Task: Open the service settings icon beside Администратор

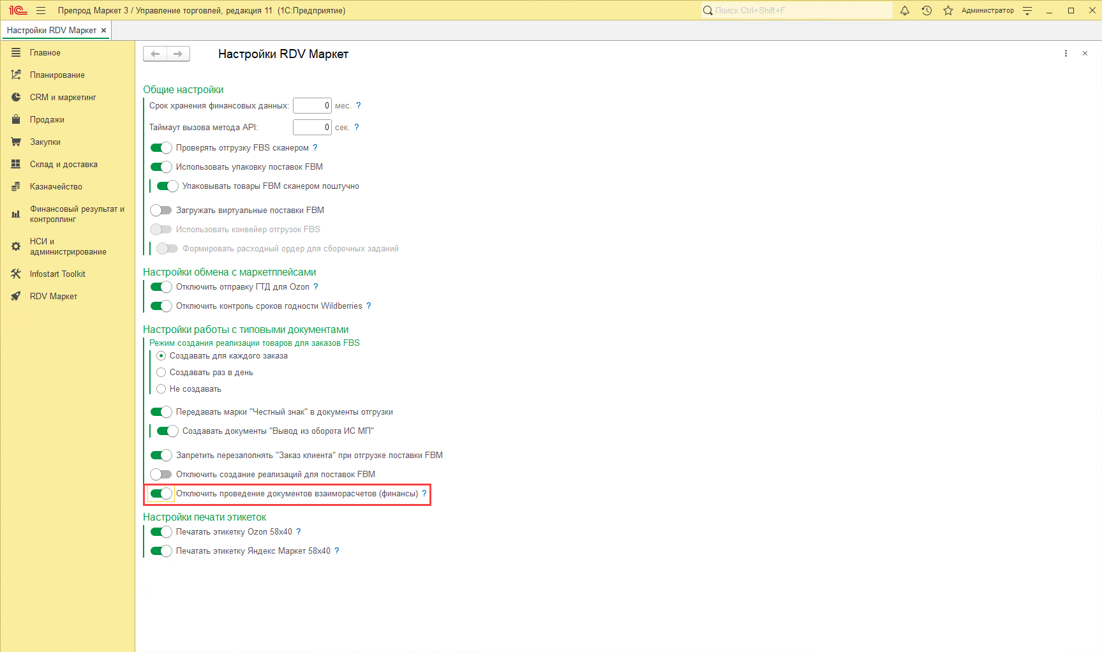Action: 1027,10
